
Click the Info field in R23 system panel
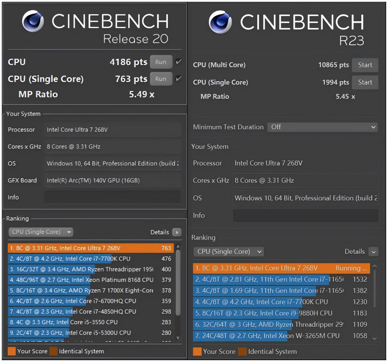306,215
